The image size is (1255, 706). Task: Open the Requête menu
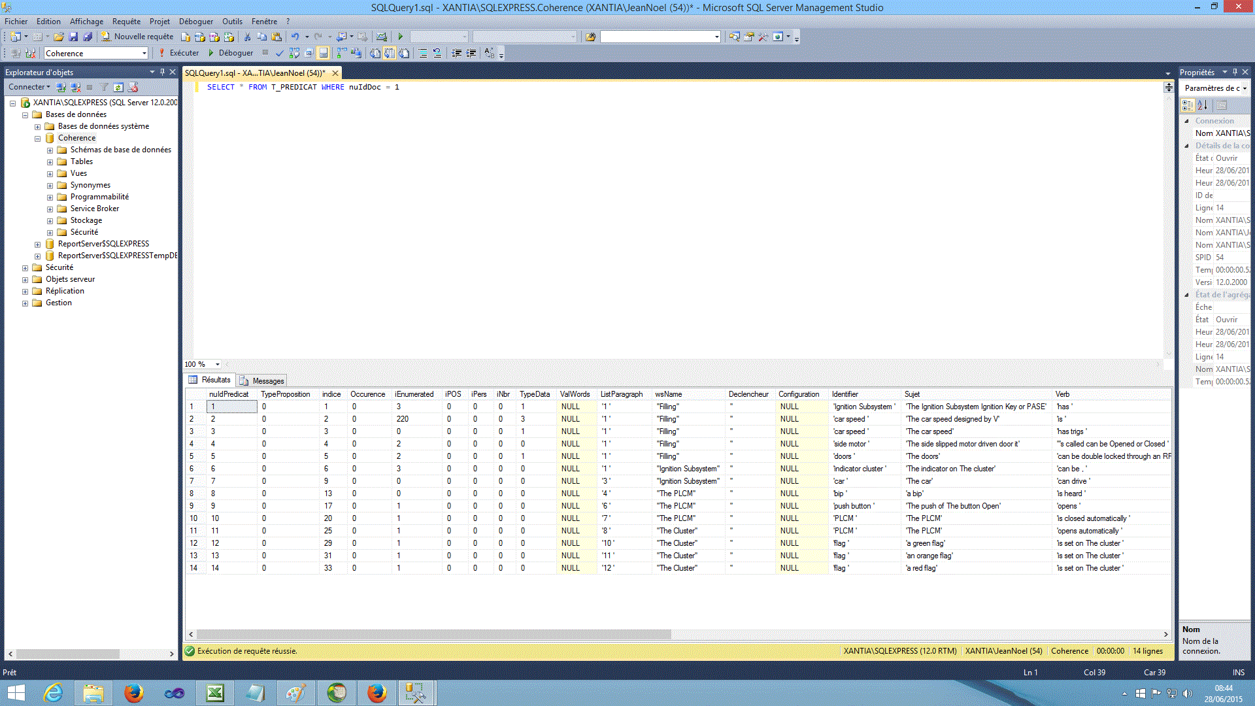click(x=126, y=21)
